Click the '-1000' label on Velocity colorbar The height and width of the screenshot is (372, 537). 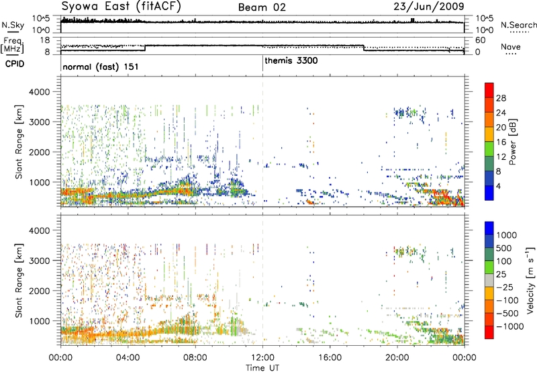coord(510,326)
